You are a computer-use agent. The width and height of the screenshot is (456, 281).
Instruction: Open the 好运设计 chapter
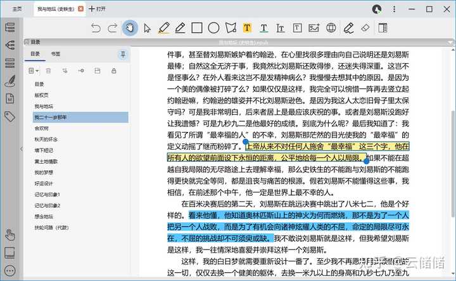(x=44, y=183)
